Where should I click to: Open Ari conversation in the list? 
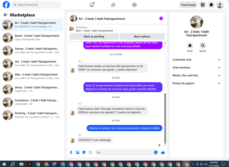click(x=32, y=25)
